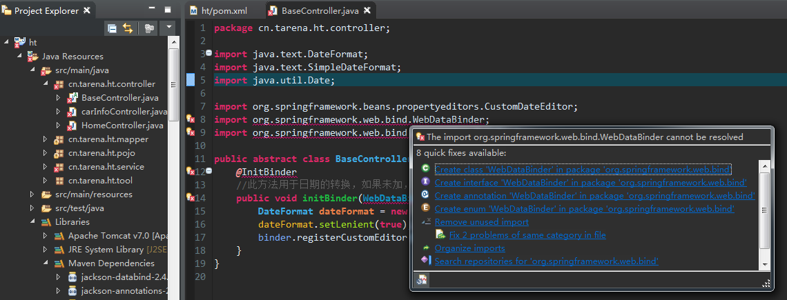This screenshot has width=787, height=300.
Task: Expand the JRE System Library node
Action: pyautogui.click(x=46, y=250)
